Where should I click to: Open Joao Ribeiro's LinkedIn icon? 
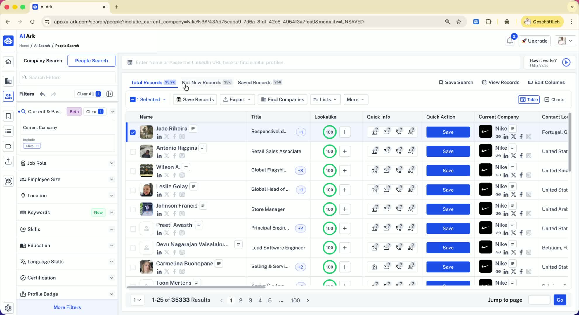(159, 136)
